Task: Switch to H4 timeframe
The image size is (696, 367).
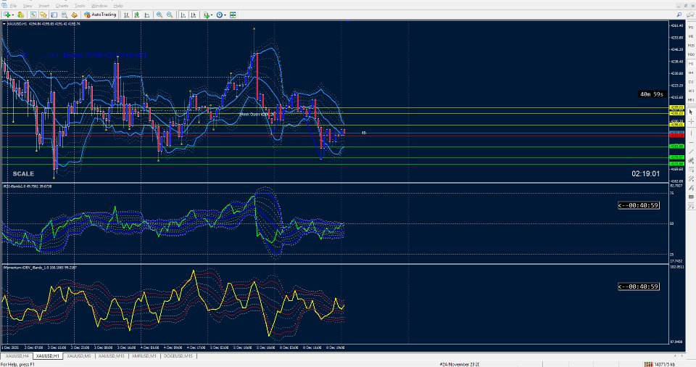Action: click(691, 73)
